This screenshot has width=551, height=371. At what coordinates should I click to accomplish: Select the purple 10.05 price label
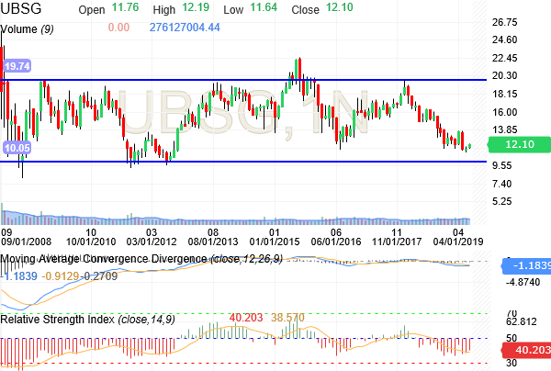17,148
